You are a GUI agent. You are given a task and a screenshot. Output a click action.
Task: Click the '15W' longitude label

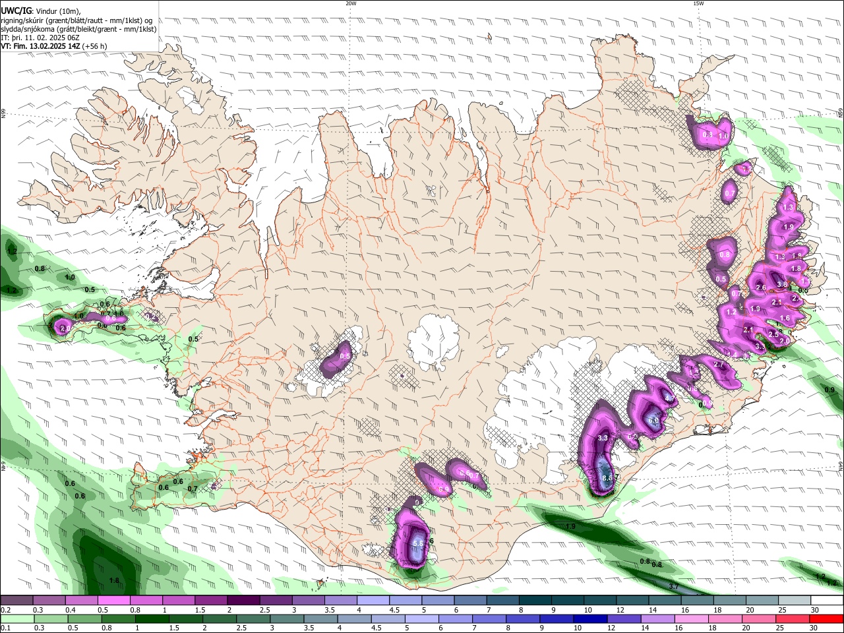click(698, 3)
